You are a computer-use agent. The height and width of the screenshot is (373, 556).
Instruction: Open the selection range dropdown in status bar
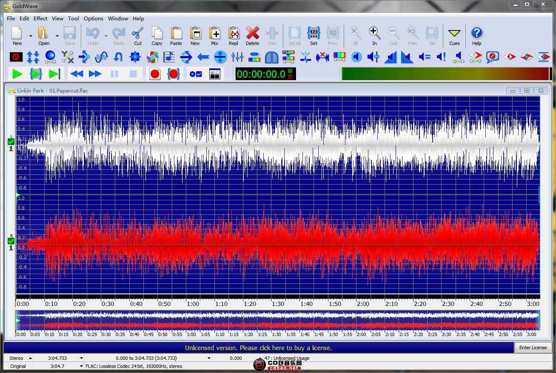click(x=209, y=358)
